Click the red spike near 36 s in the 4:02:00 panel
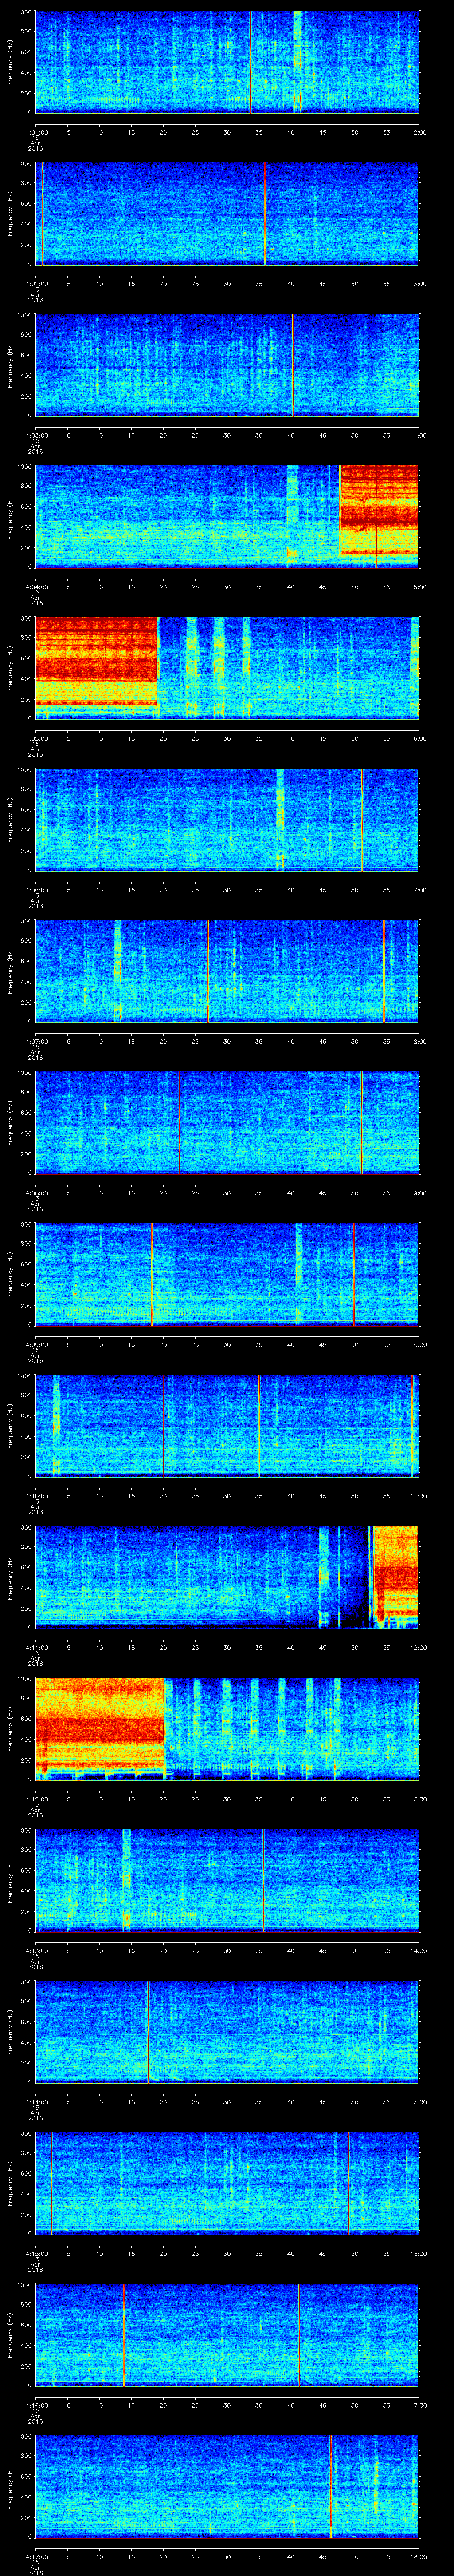The height and width of the screenshot is (2576, 454). point(264,214)
